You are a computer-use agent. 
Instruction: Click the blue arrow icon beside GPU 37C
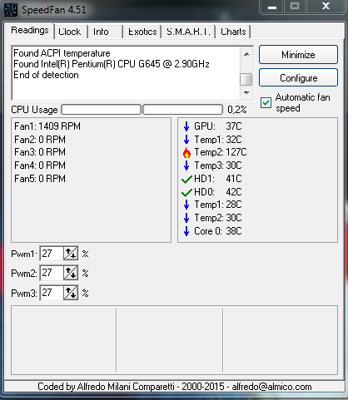(x=186, y=126)
